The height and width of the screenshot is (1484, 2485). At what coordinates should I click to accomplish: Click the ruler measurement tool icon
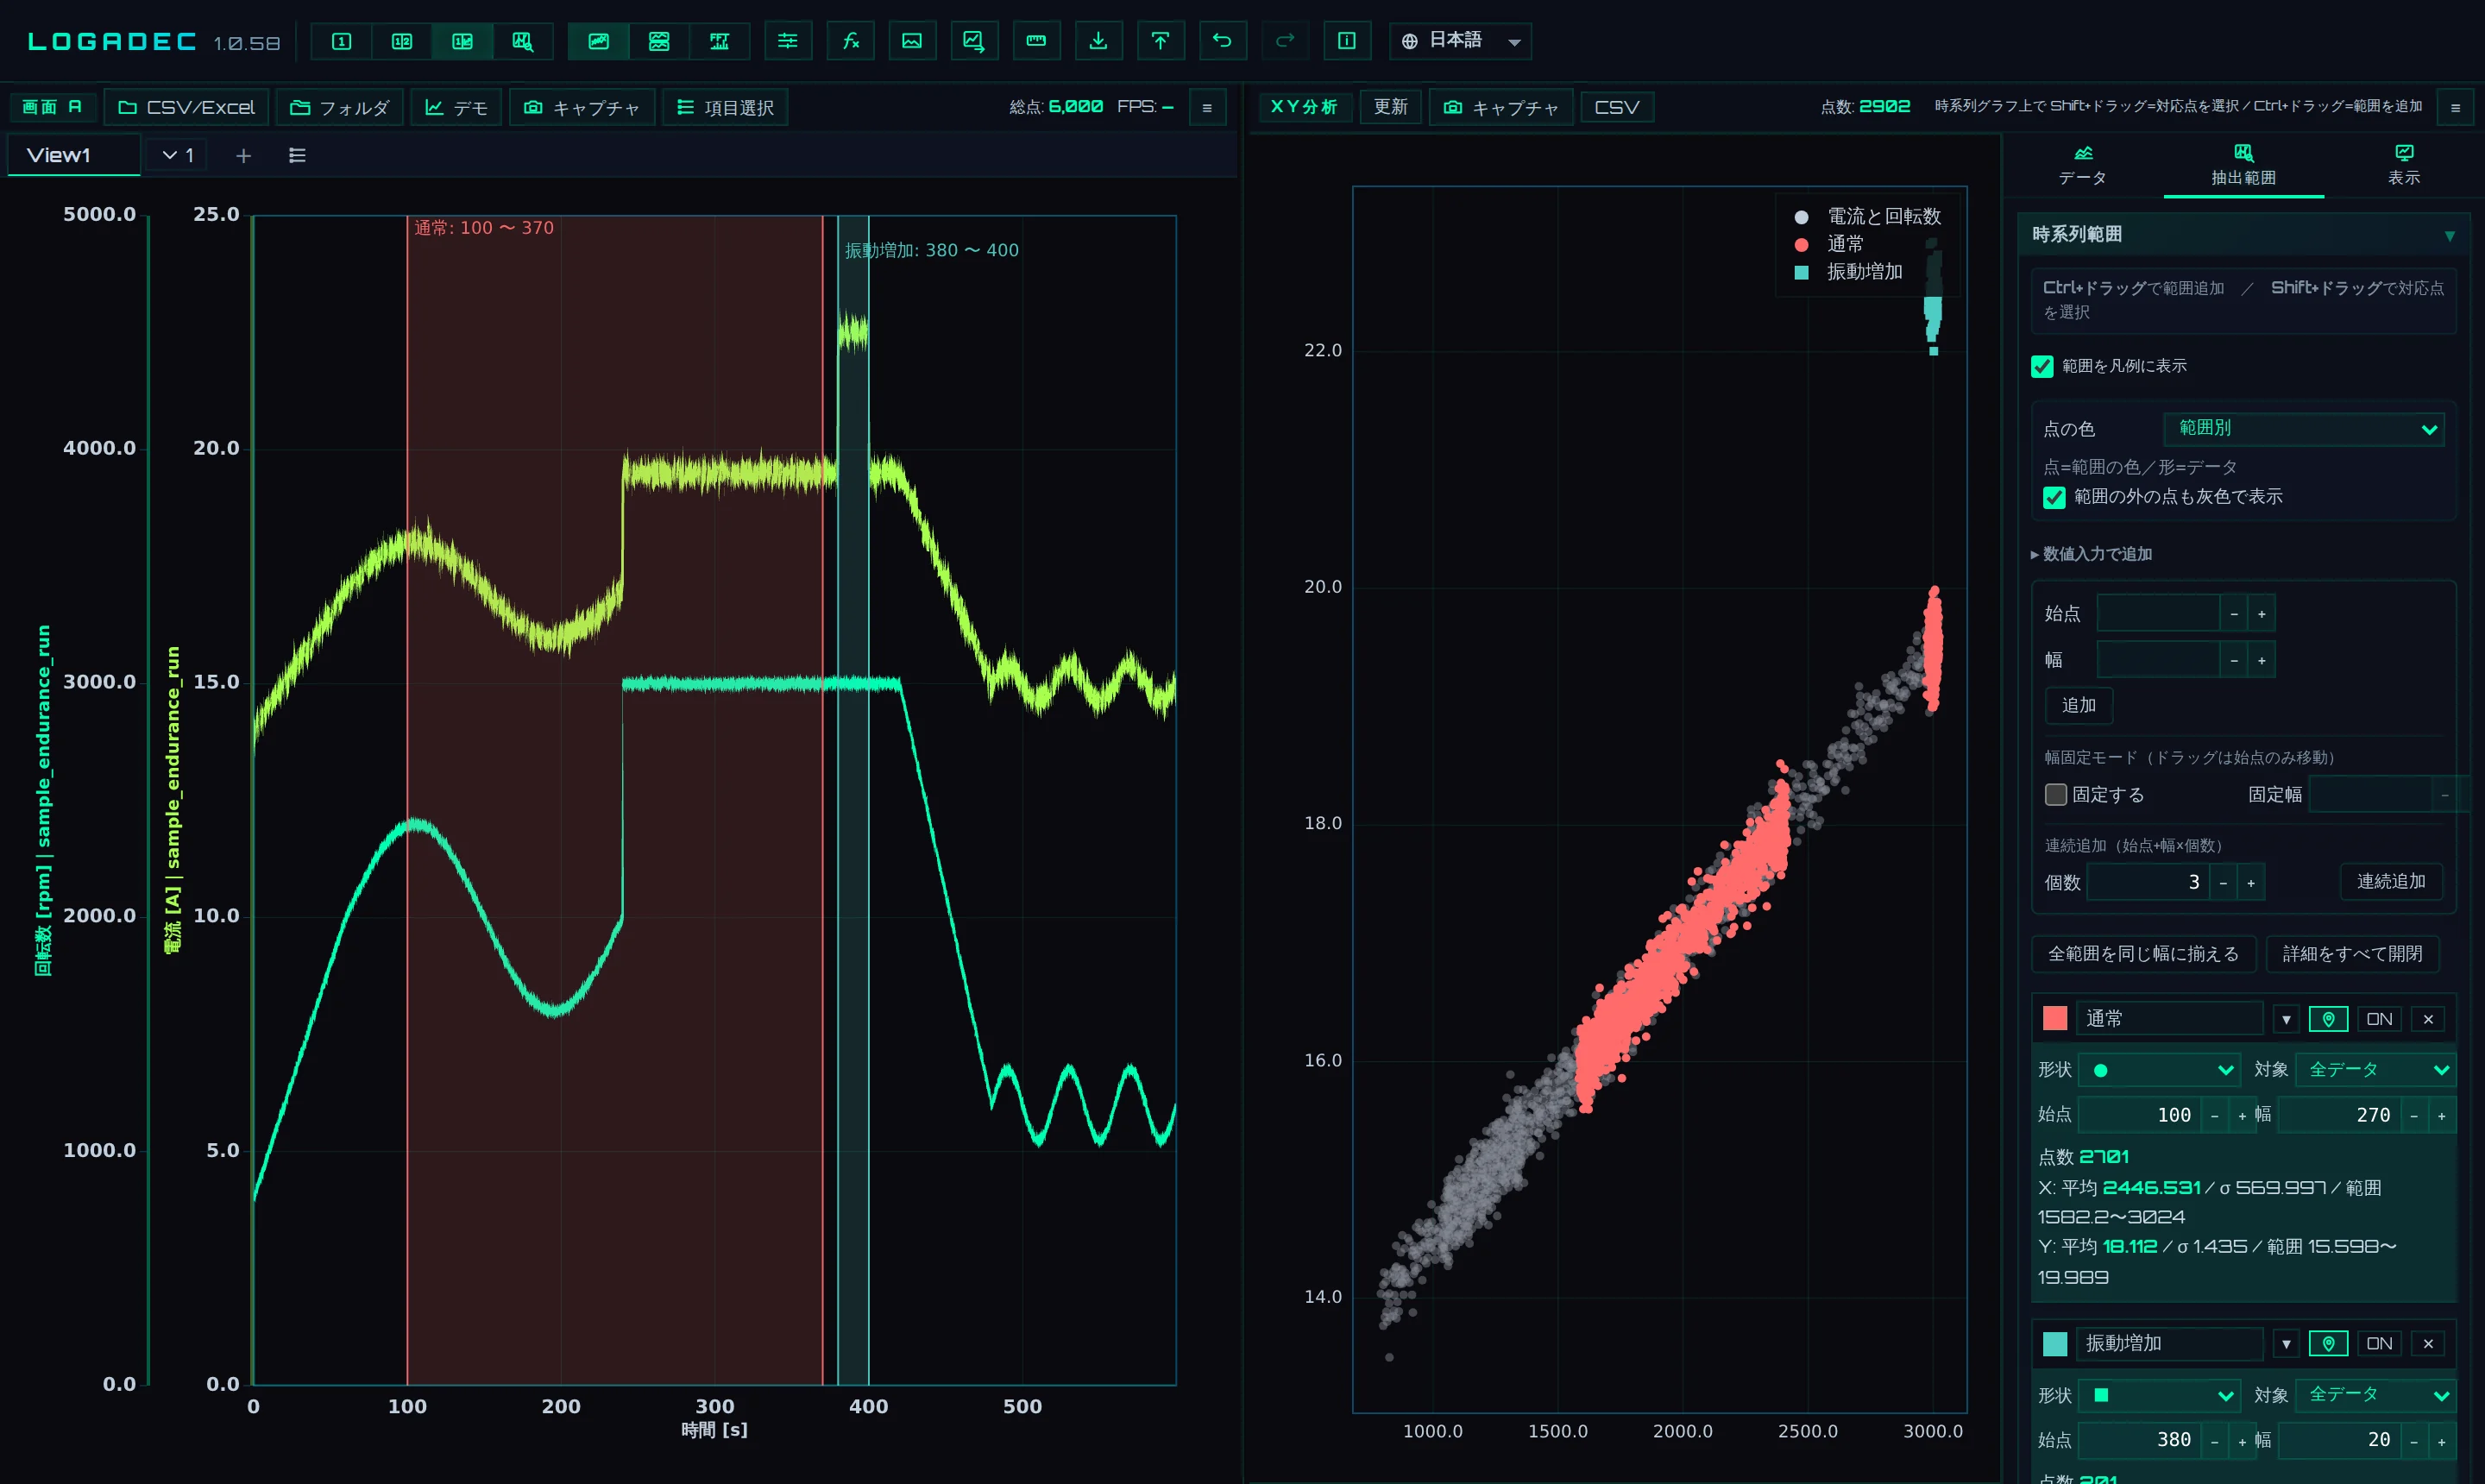click(x=1036, y=41)
